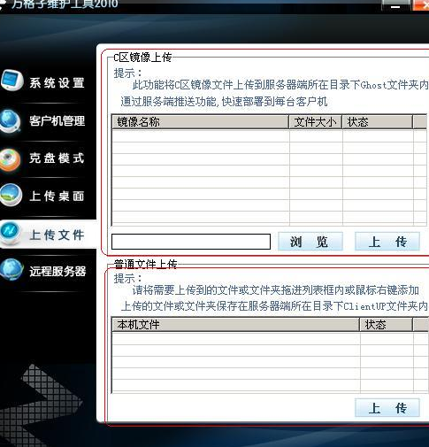Screen dimensions: 429x447
Task: Click the 浏览 browse button
Action: pyautogui.click(x=310, y=242)
